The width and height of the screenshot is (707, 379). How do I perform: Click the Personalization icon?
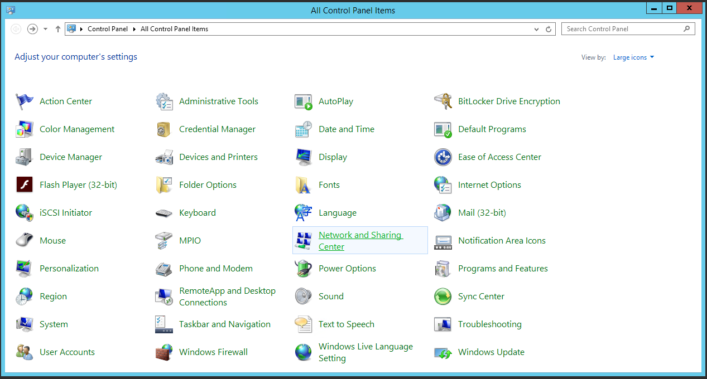pyautogui.click(x=25, y=269)
